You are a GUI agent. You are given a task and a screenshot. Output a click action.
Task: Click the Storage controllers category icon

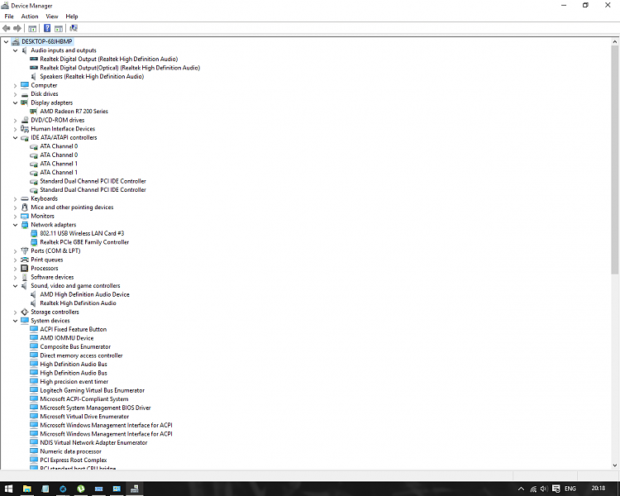tap(25, 312)
